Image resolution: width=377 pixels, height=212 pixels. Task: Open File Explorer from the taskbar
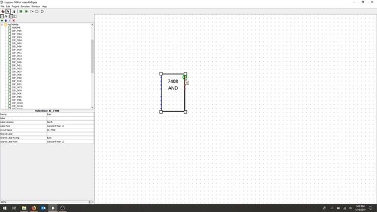[x=24, y=208]
